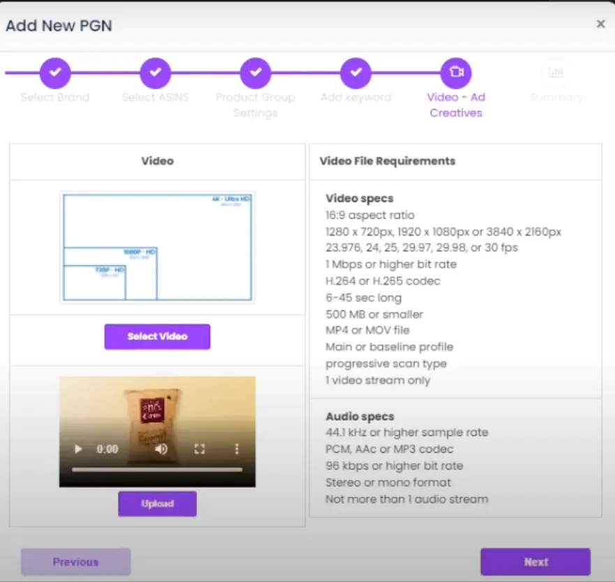
Task: Click the Summary step chart icon
Action: 556,73
